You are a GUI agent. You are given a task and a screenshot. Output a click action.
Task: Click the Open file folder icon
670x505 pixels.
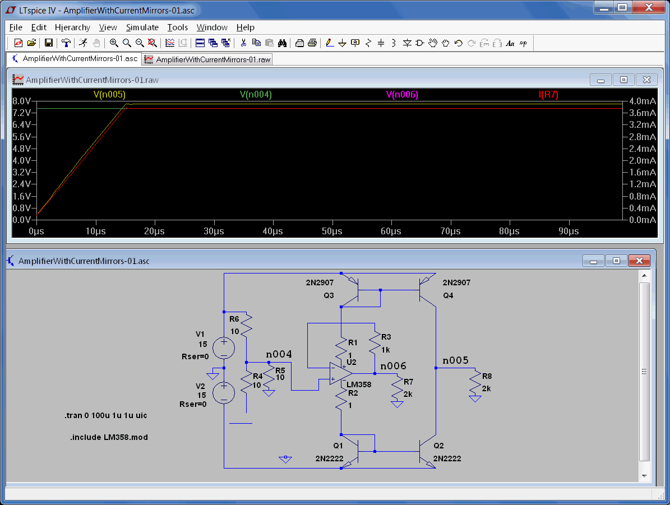click(31, 43)
